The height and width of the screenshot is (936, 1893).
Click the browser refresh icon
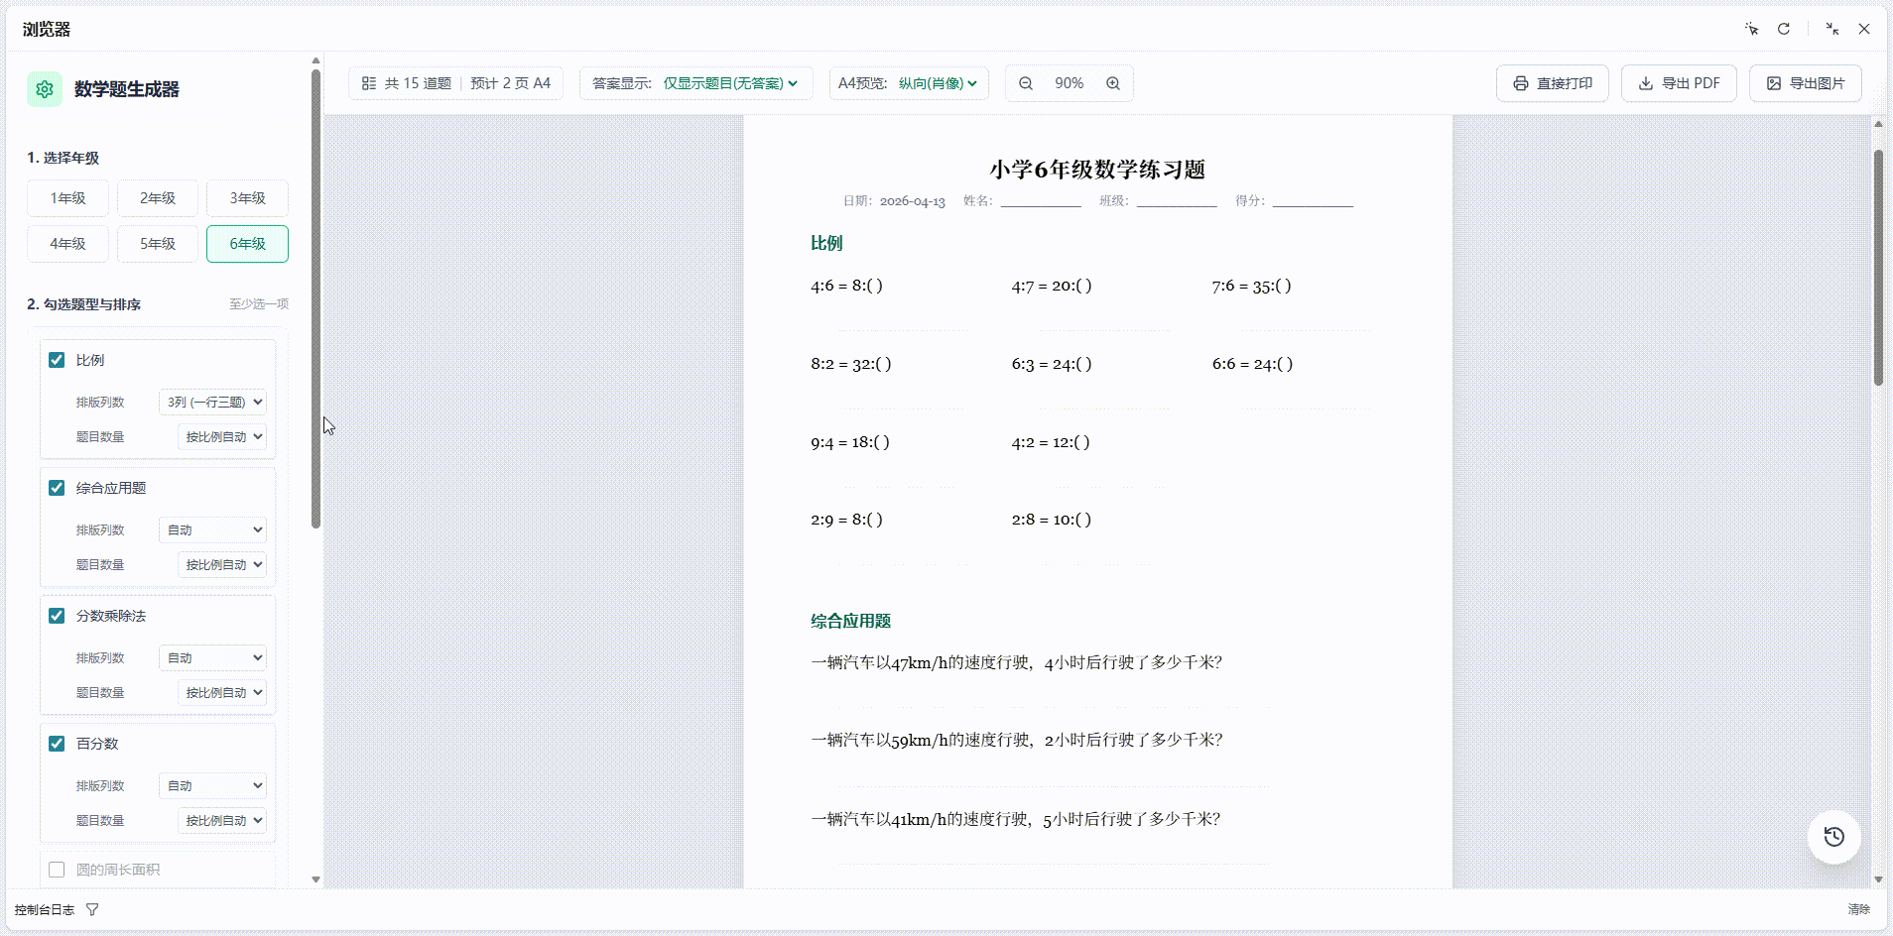1784,29
